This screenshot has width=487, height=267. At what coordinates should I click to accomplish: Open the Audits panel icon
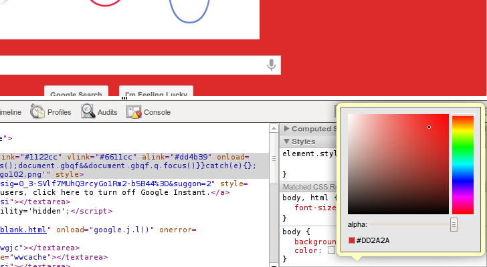88,112
